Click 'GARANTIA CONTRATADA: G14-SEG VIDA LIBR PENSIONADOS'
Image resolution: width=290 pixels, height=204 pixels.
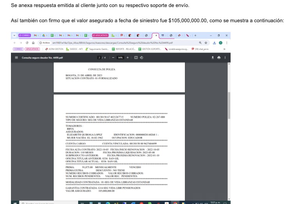click(103, 188)
